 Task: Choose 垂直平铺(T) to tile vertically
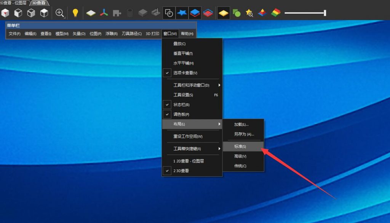192,53
